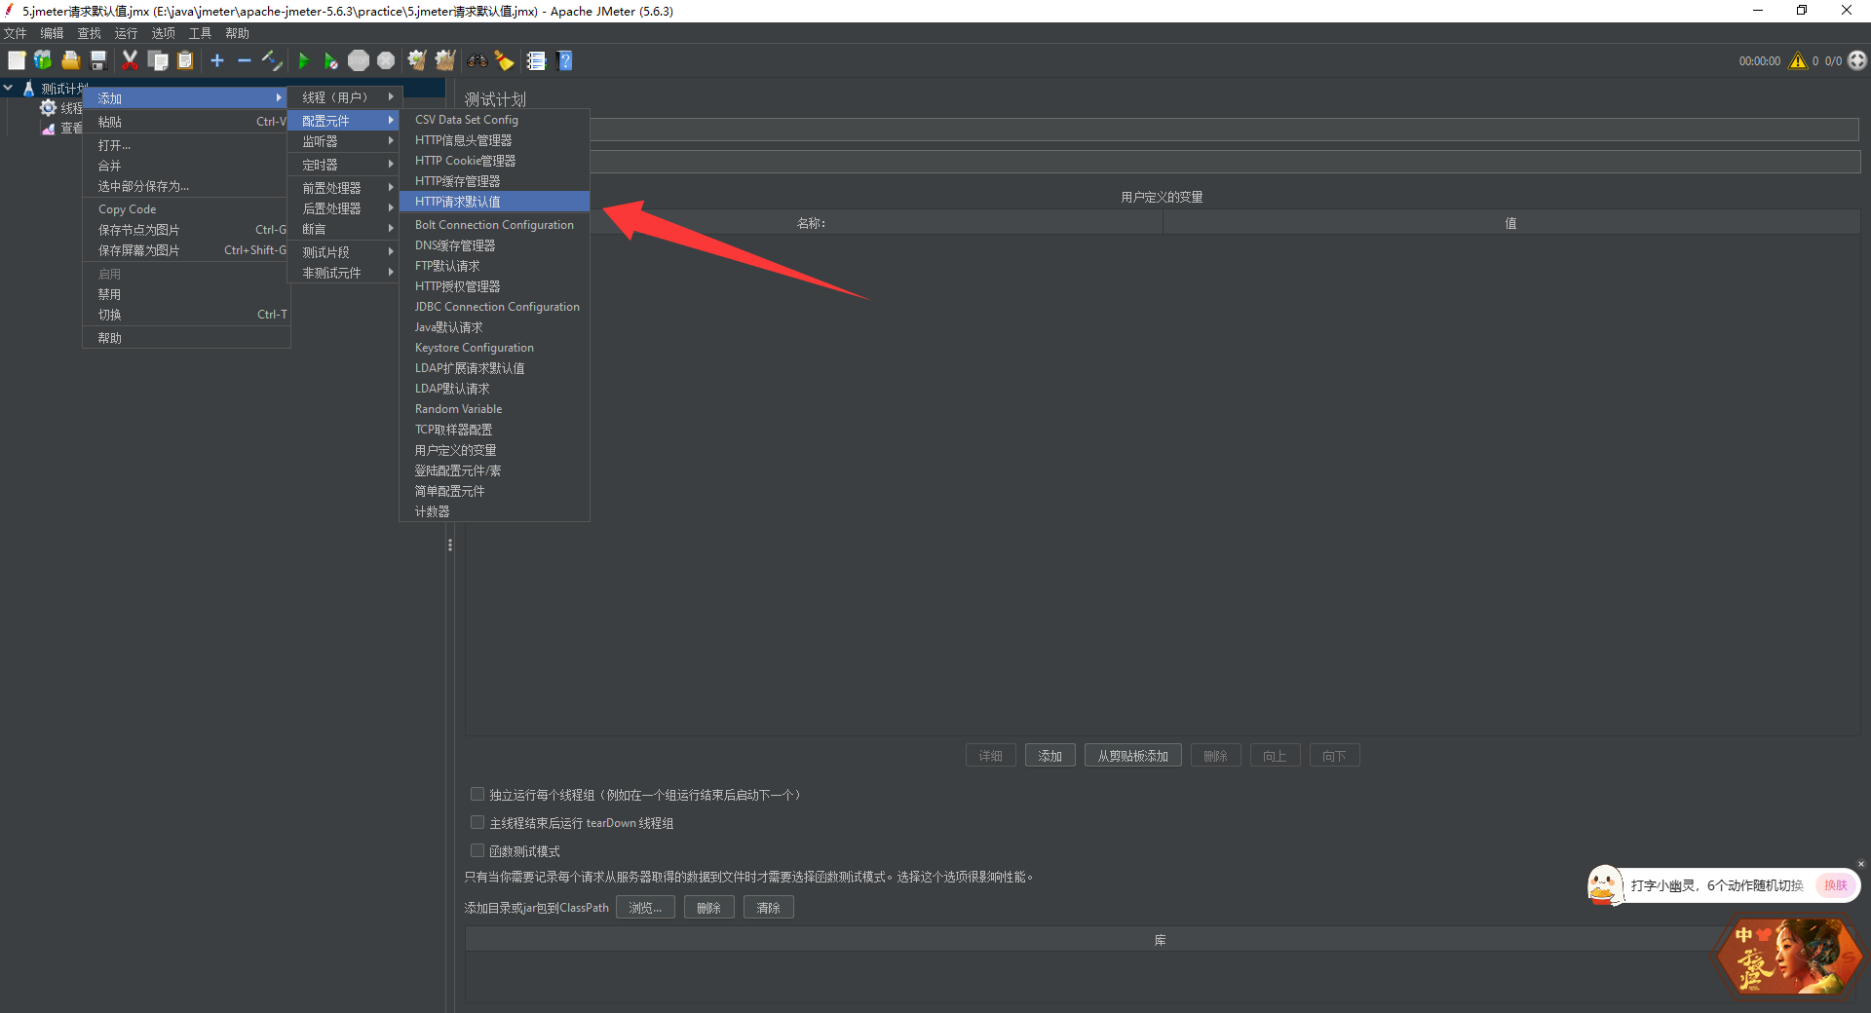Choose Random Variable menu item
The height and width of the screenshot is (1013, 1871).
(494, 409)
